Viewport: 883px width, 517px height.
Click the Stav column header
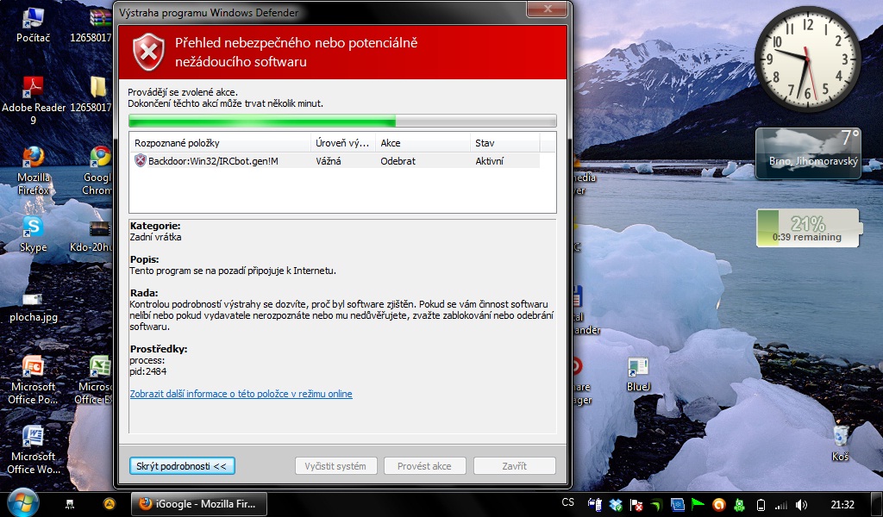point(505,143)
